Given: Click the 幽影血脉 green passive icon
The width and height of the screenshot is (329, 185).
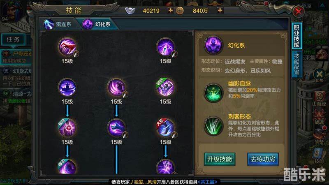Looking at the screenshot, I should click(x=213, y=93).
